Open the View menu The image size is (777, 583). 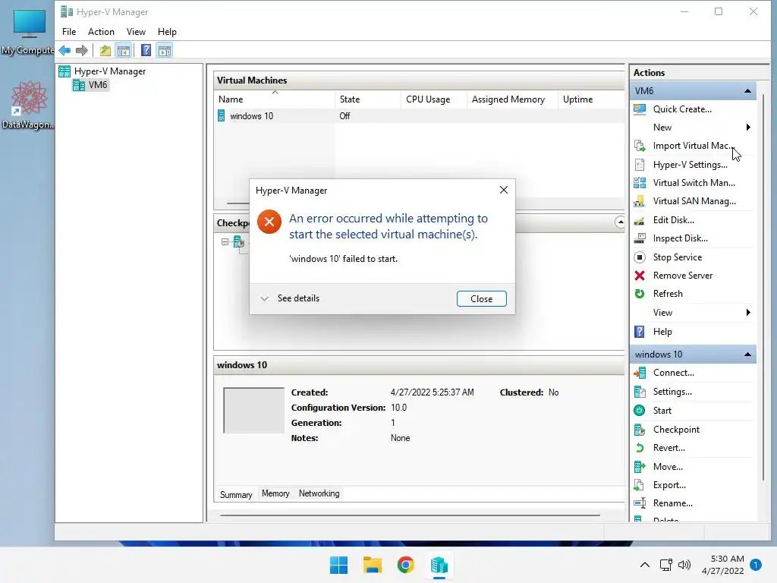(x=136, y=32)
